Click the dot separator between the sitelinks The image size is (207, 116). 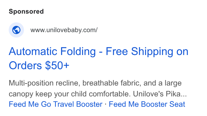[x=106, y=104]
